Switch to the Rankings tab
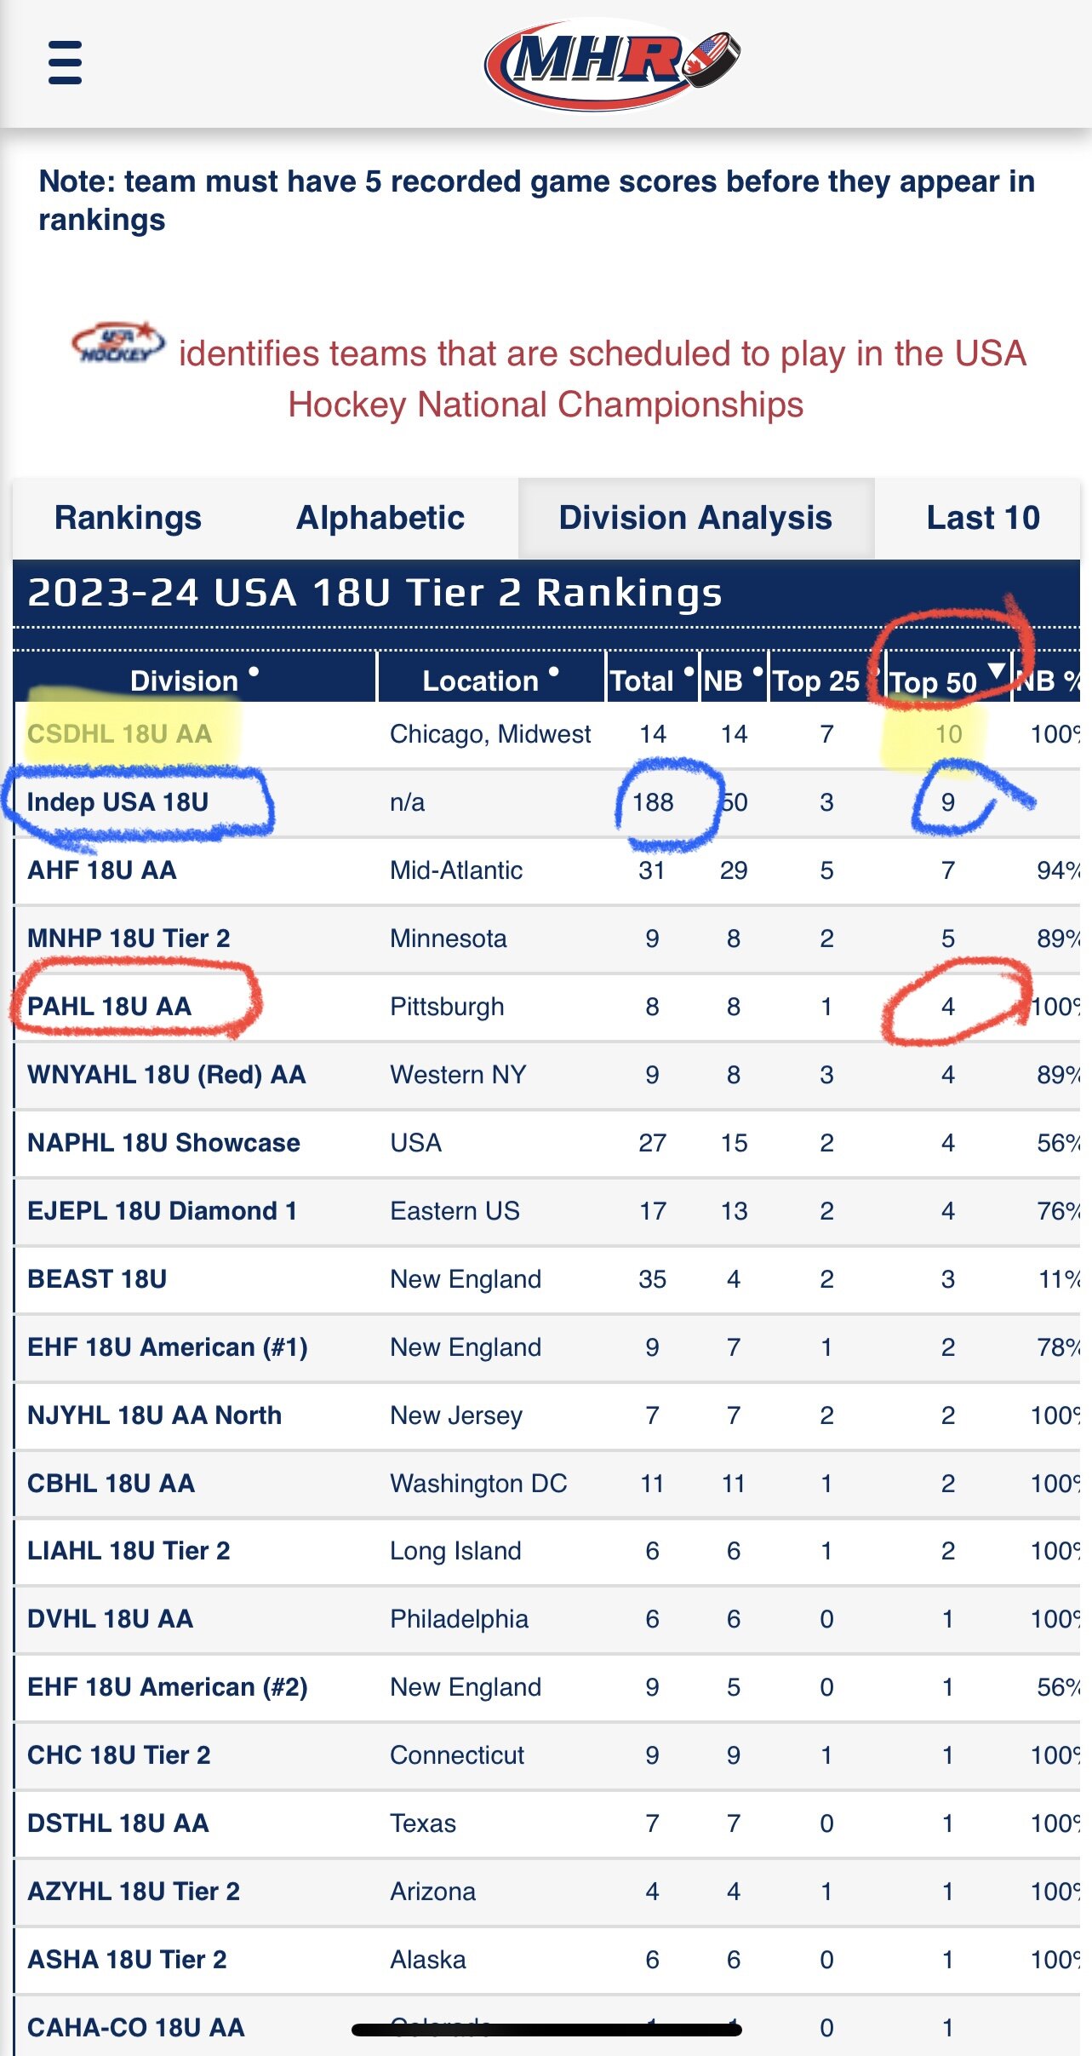This screenshot has height=2056, width=1092. click(x=128, y=517)
